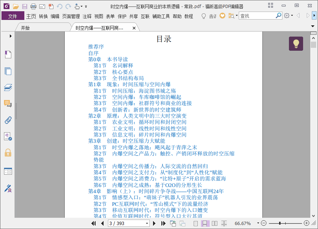The width and height of the screenshot is (318, 229).
Task: Click the heart favorite icon
Action: point(222,16)
